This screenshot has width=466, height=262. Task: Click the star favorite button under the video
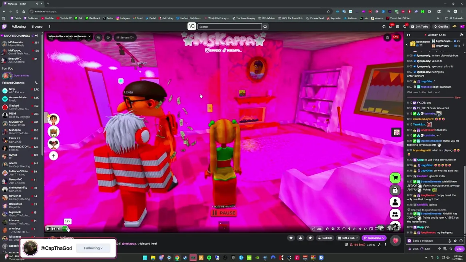tap(310, 238)
